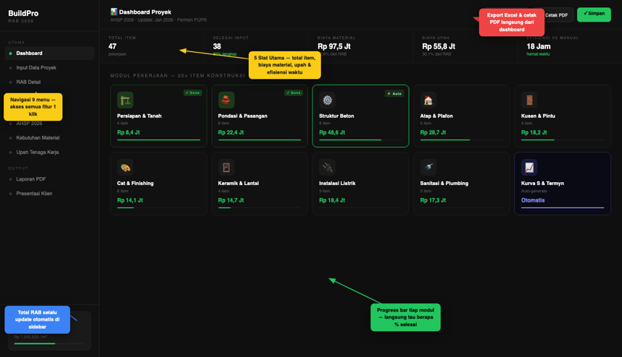Image resolution: width=622 pixels, height=357 pixels.
Task: Open the Struktur Beton module title
Action: (336, 116)
